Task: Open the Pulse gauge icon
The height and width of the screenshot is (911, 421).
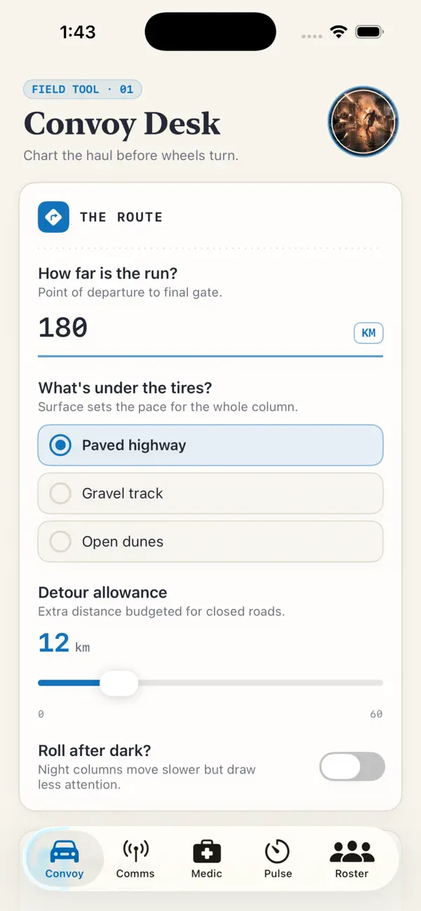Action: pos(278,852)
